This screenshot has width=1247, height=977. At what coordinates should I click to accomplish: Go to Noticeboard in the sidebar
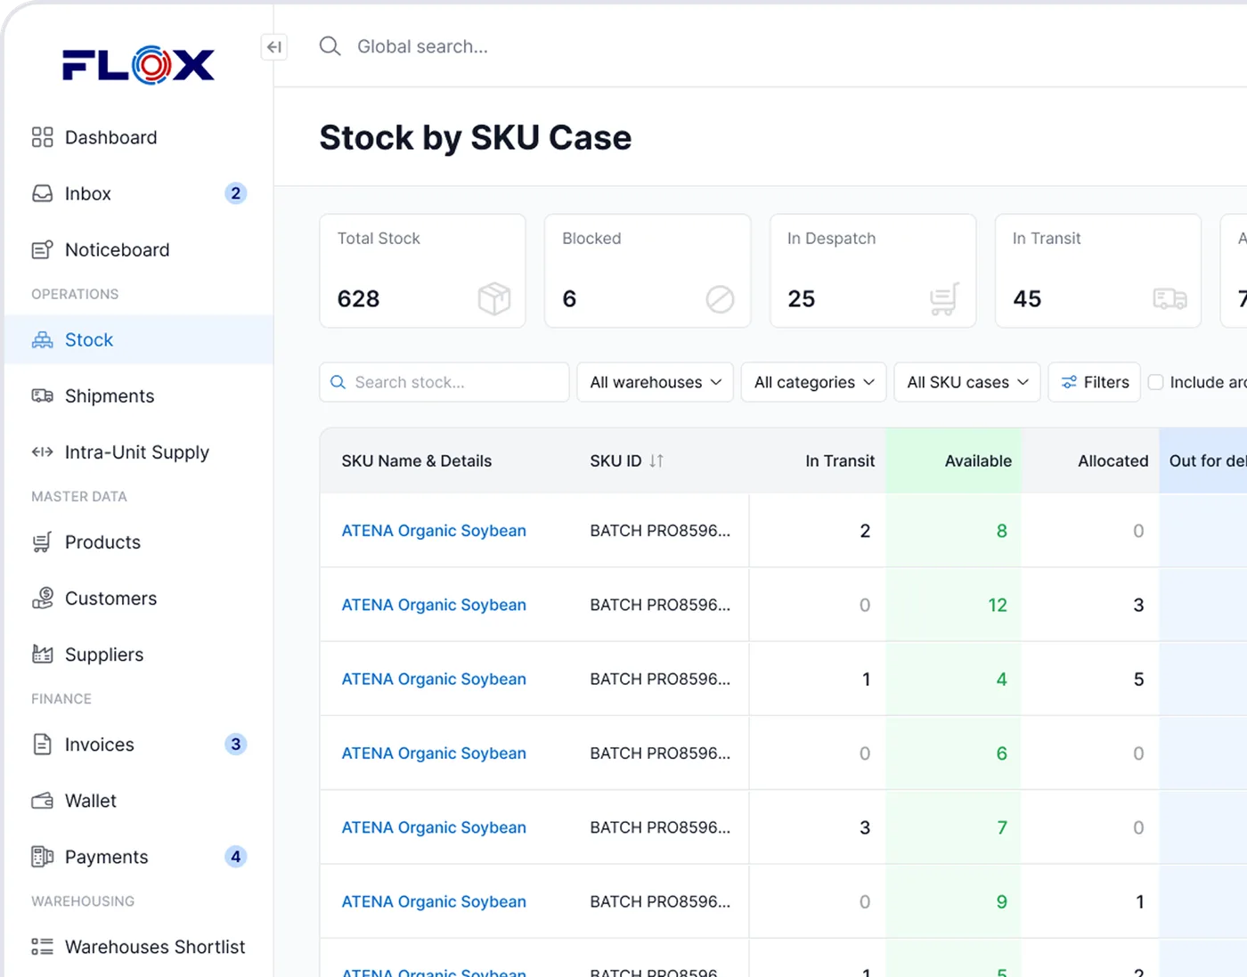pos(138,249)
